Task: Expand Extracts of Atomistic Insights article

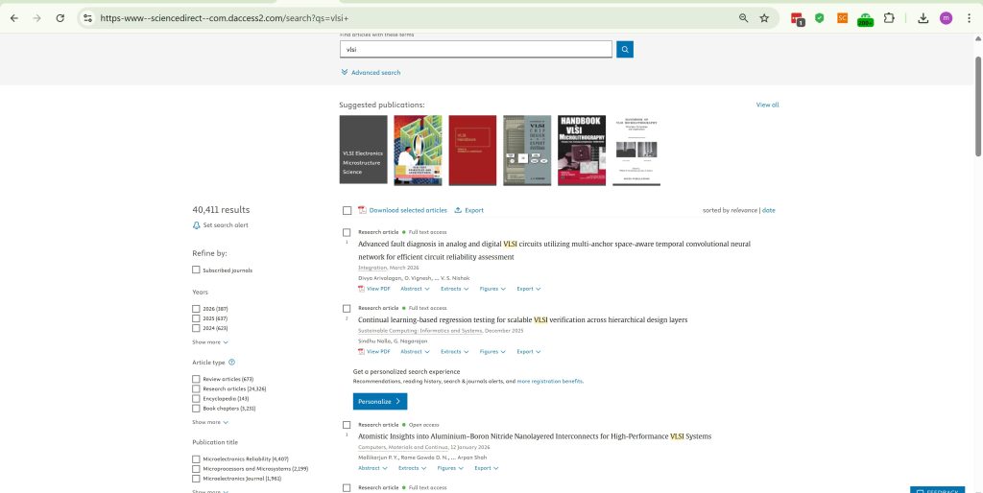Action: [413, 468]
